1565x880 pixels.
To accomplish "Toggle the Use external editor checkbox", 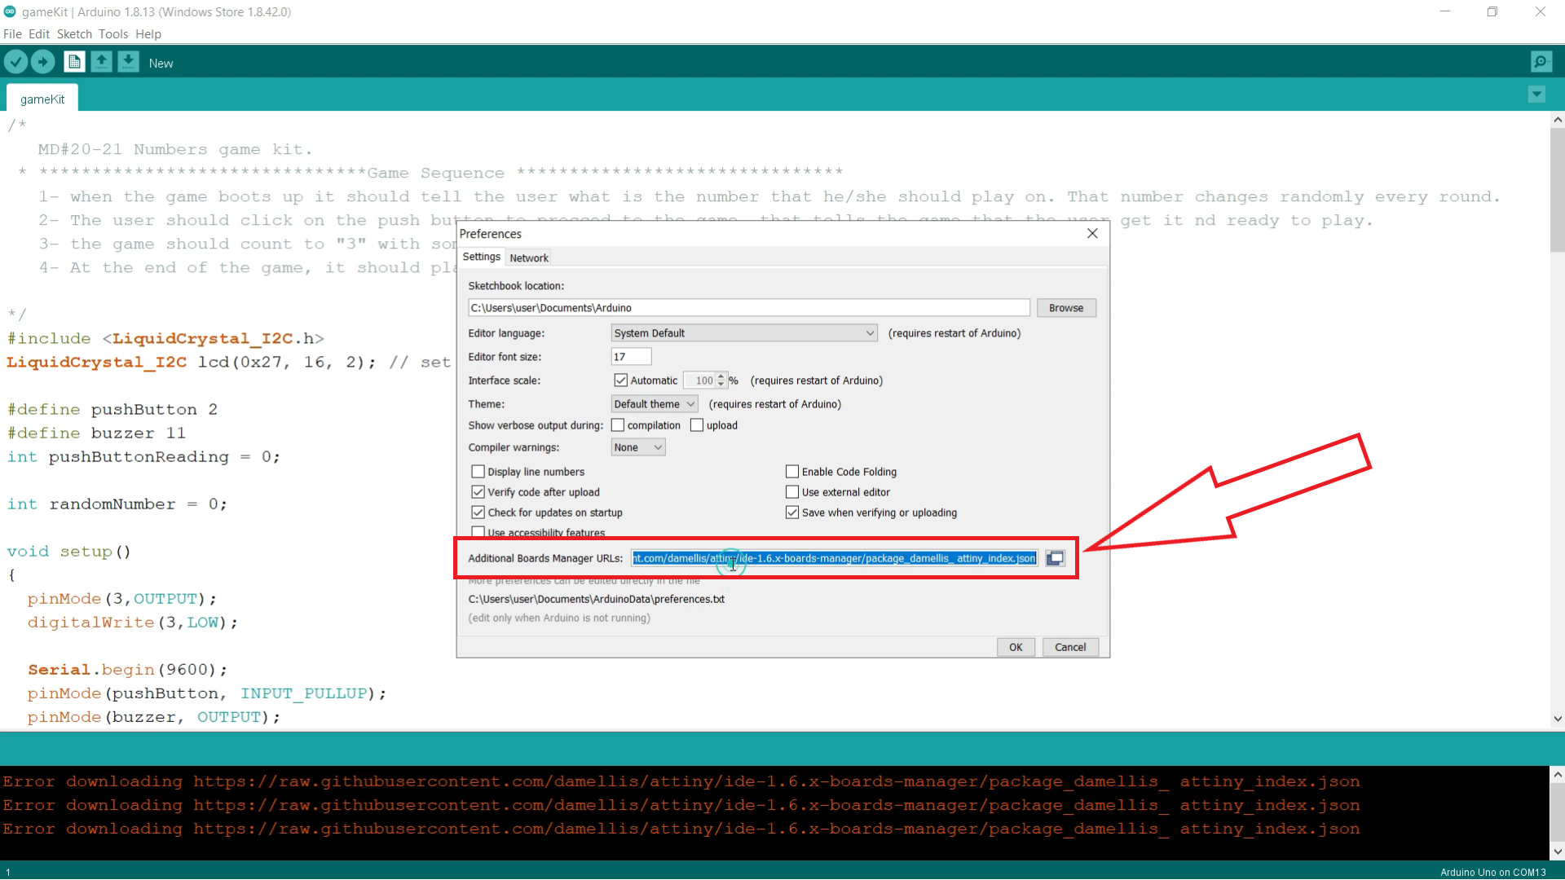I will (x=792, y=492).
